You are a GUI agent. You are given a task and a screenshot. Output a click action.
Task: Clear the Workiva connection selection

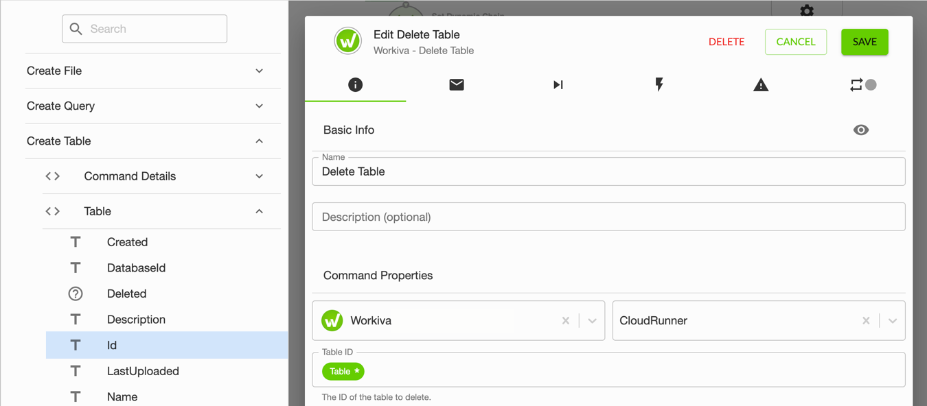566,320
